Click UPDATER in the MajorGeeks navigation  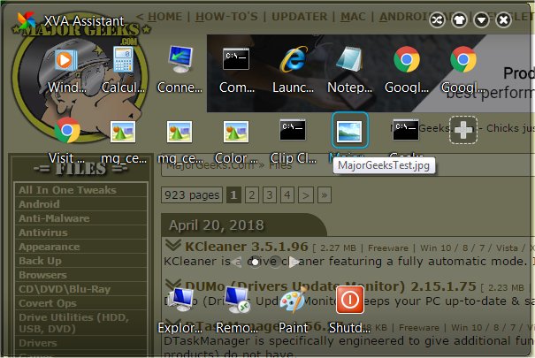point(299,17)
